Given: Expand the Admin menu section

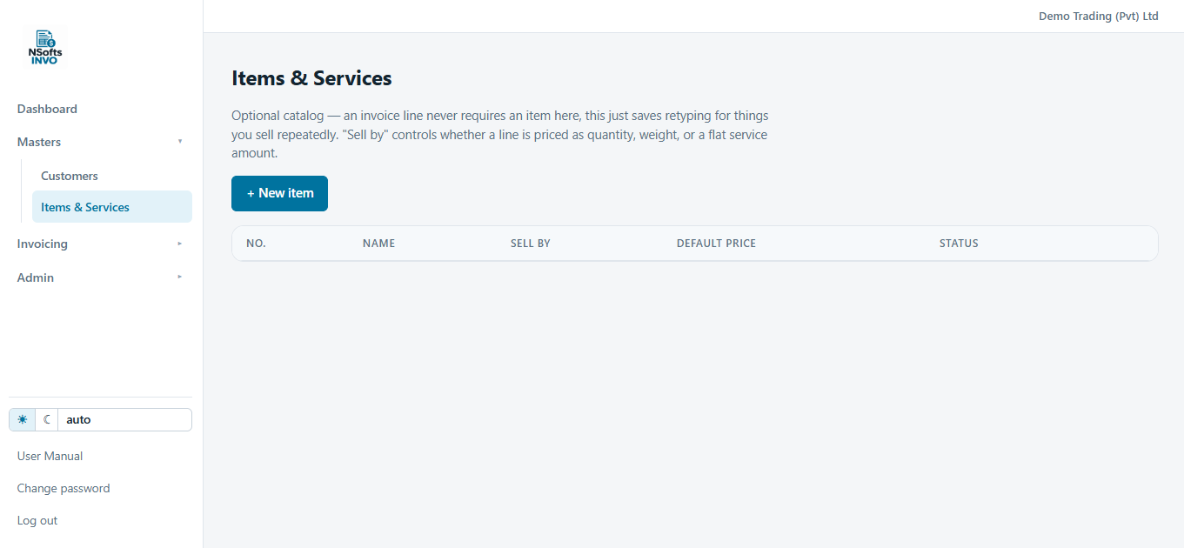Looking at the screenshot, I should coord(100,277).
